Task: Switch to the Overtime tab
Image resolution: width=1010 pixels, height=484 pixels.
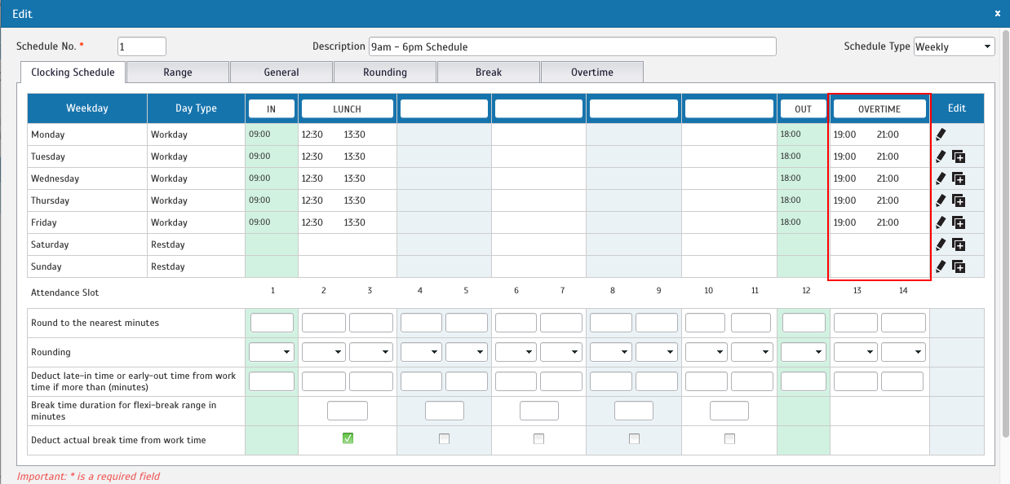Action: 592,72
